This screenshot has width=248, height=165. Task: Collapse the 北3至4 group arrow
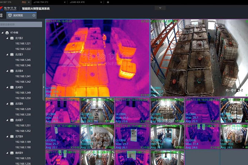click(7, 71)
